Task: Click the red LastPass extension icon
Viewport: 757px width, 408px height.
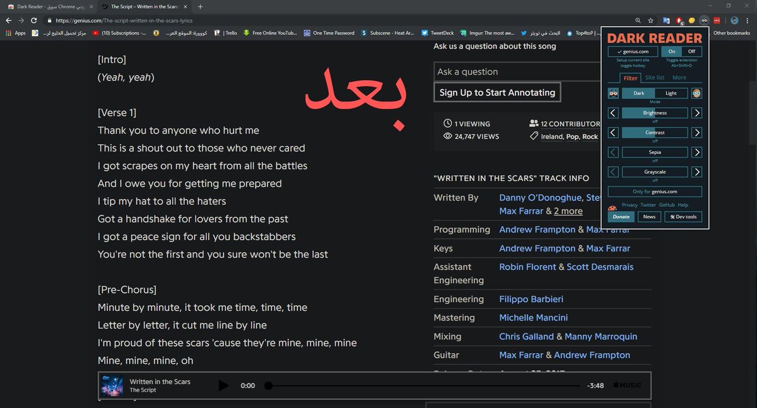Action: [717, 20]
